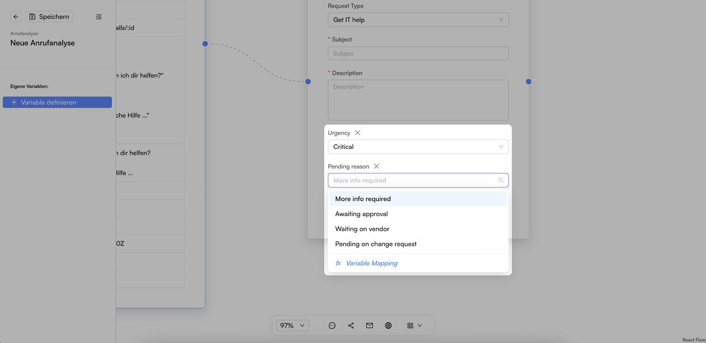Click the back arrow button
This screenshot has height=343, width=706.
(16, 17)
